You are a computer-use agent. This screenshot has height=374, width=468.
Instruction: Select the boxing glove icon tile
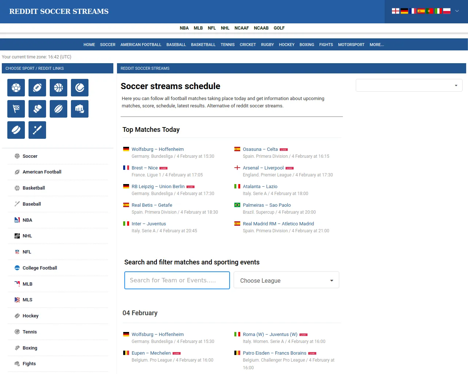[37, 109]
